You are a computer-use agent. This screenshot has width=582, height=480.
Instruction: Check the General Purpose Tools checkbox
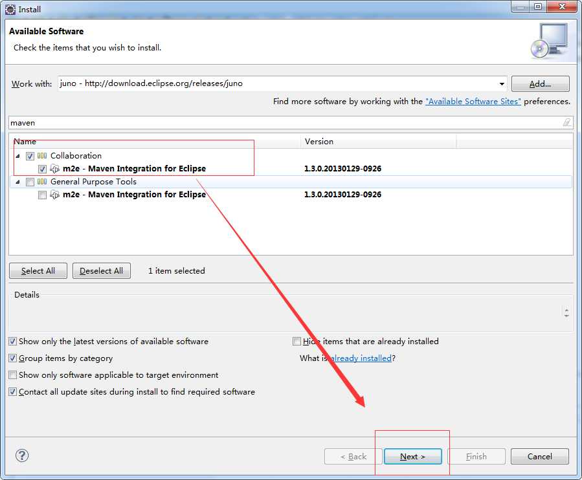pos(30,182)
